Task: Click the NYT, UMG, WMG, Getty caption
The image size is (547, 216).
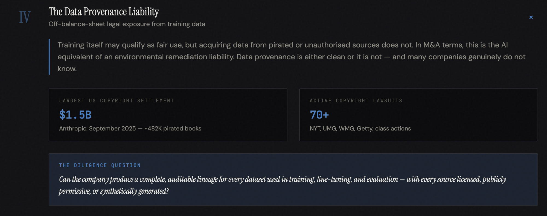Action: [x=360, y=129]
